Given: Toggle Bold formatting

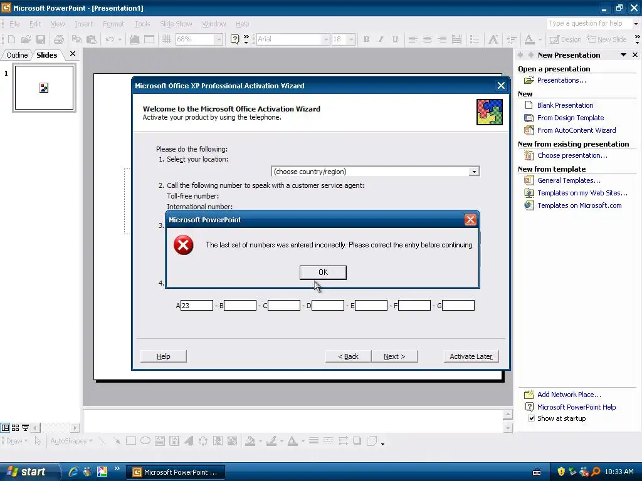Looking at the screenshot, I should pos(366,39).
